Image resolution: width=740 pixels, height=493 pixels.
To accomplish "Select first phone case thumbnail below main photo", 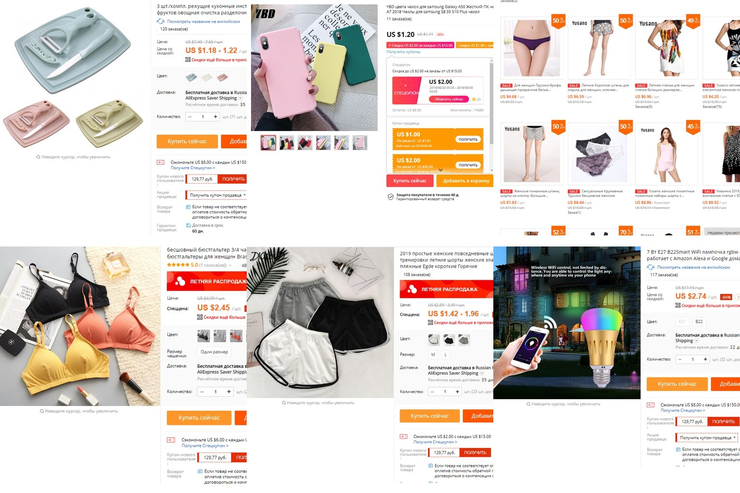I will pos(268,143).
